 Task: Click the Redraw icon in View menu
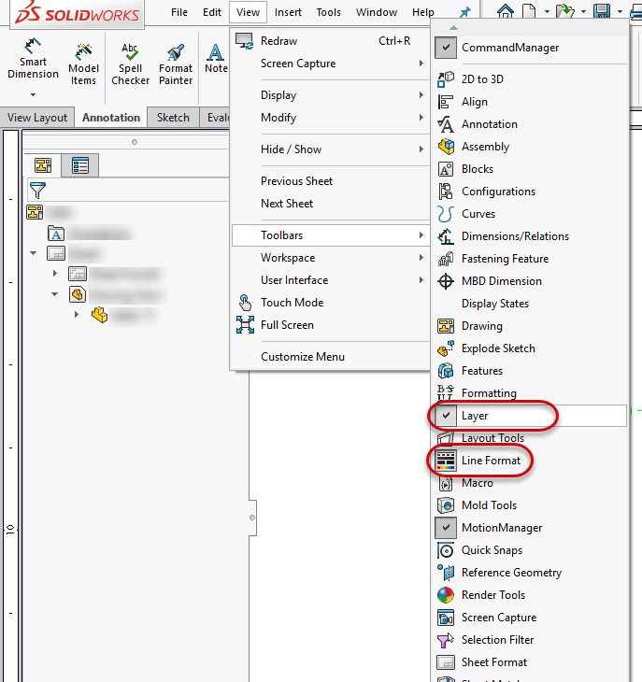[245, 41]
